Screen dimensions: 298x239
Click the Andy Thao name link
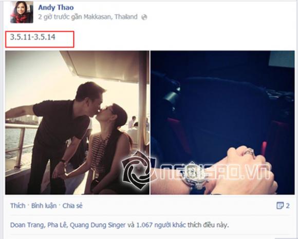click(x=56, y=7)
